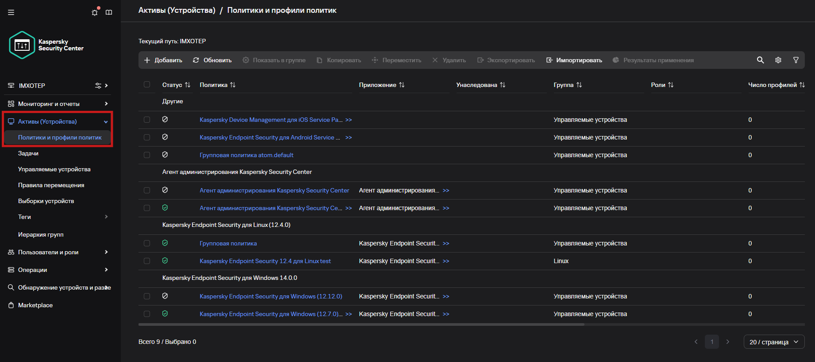Select checkbox for Windows (12.7.0) policy
The width and height of the screenshot is (815, 362).
click(147, 314)
